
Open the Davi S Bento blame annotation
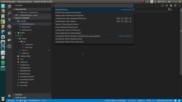[x=115, y=101]
